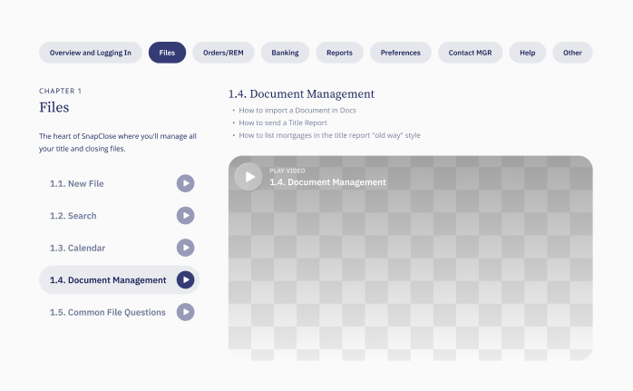633x391 pixels.
Task: Click play icon beside Calendar
Action: point(185,248)
